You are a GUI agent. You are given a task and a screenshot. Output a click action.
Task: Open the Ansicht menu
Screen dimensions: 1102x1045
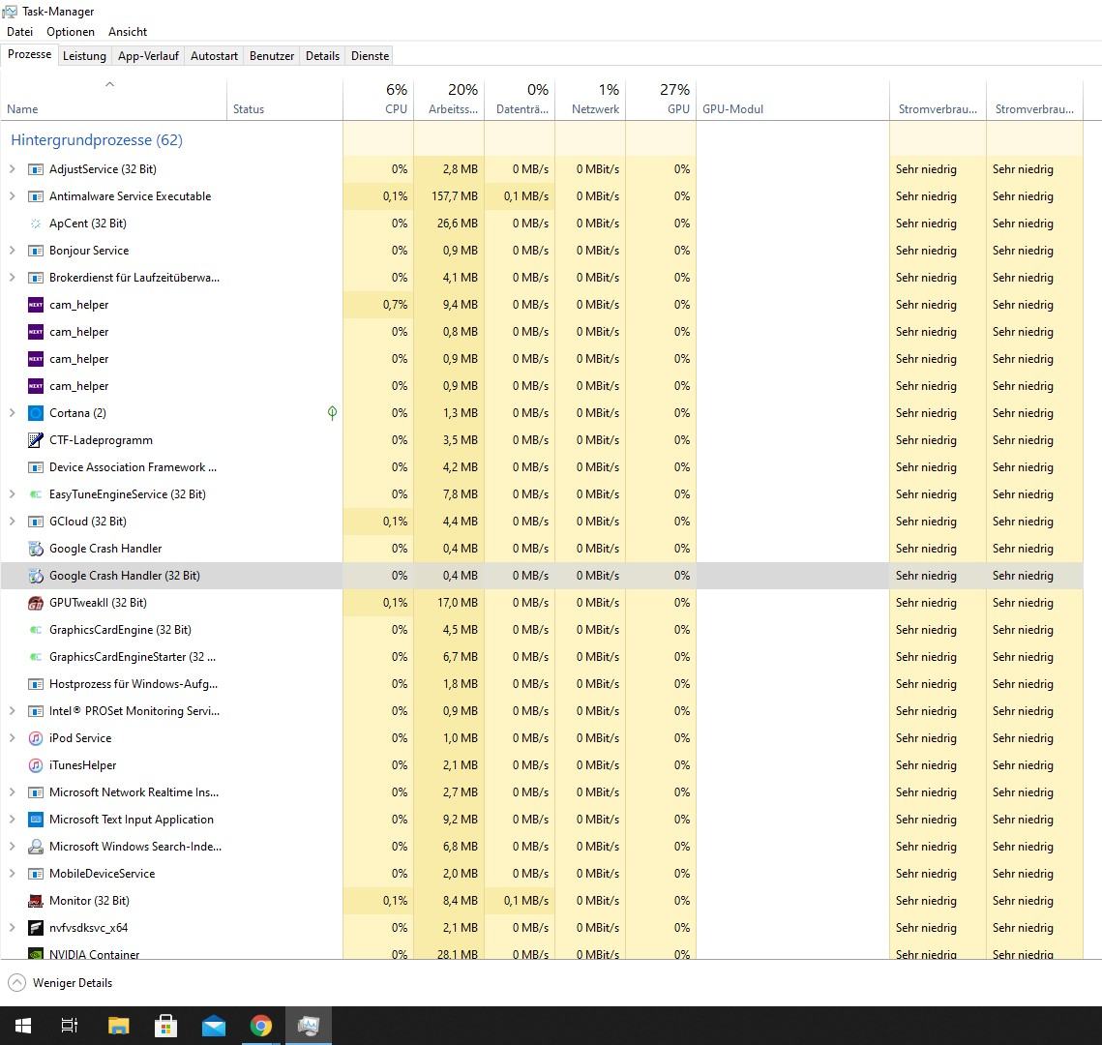click(127, 32)
